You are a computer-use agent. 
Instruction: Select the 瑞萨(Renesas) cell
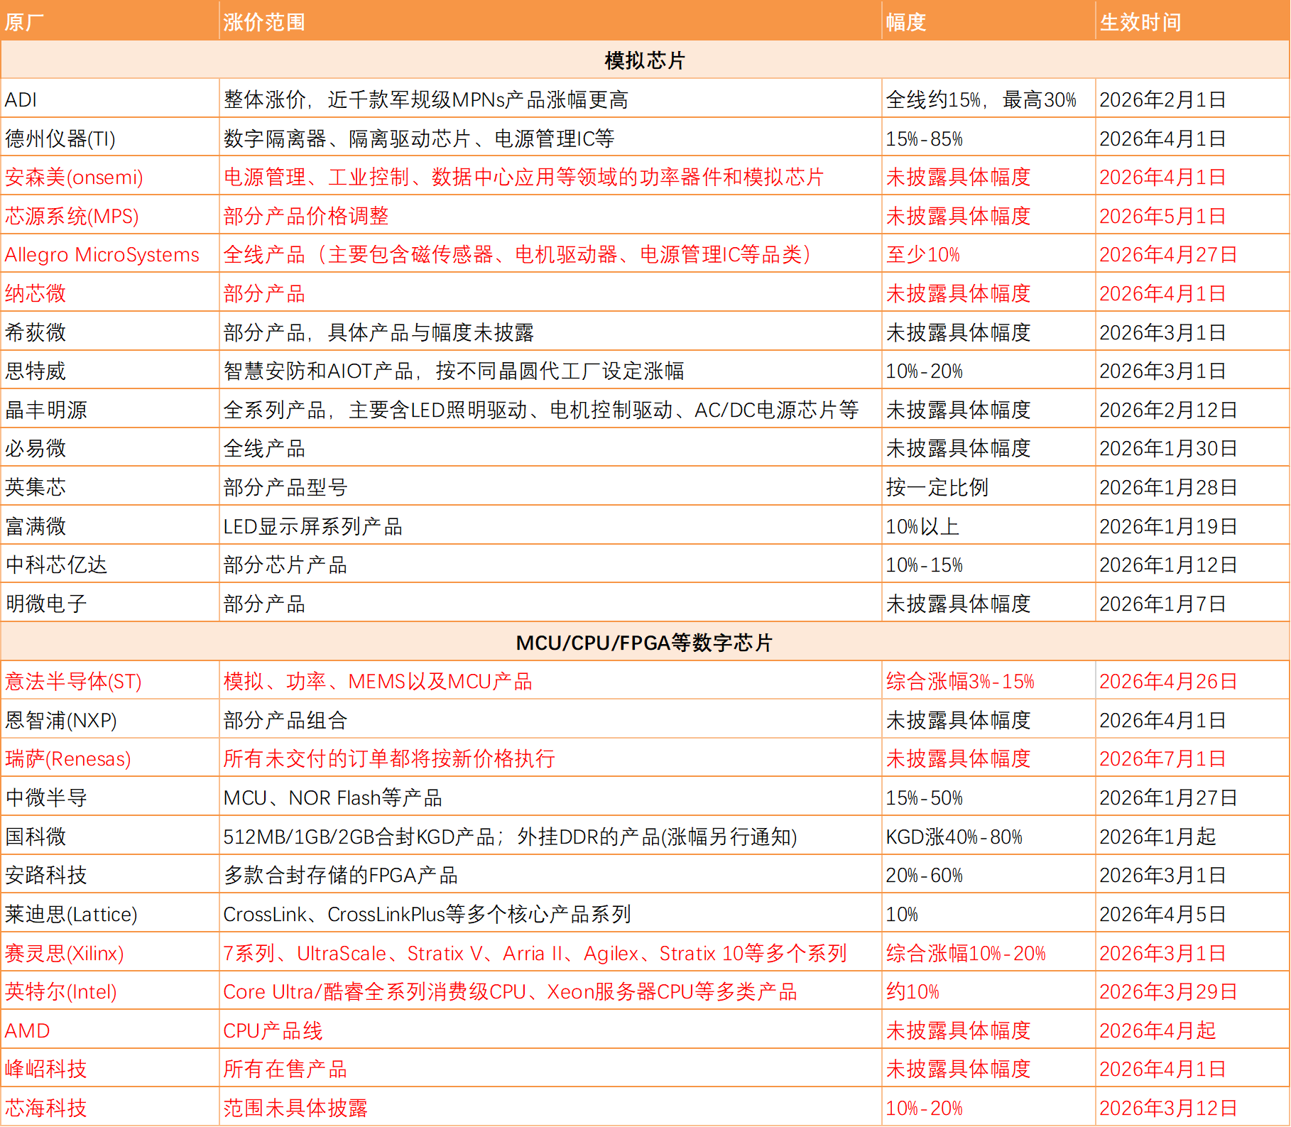pyautogui.click(x=68, y=758)
